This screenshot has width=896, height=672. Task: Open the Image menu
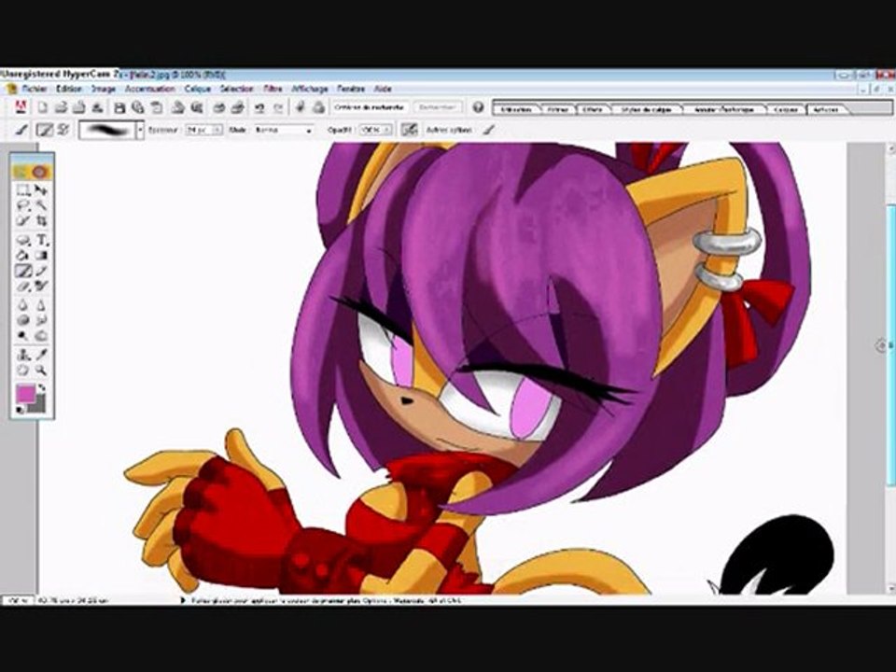point(104,89)
